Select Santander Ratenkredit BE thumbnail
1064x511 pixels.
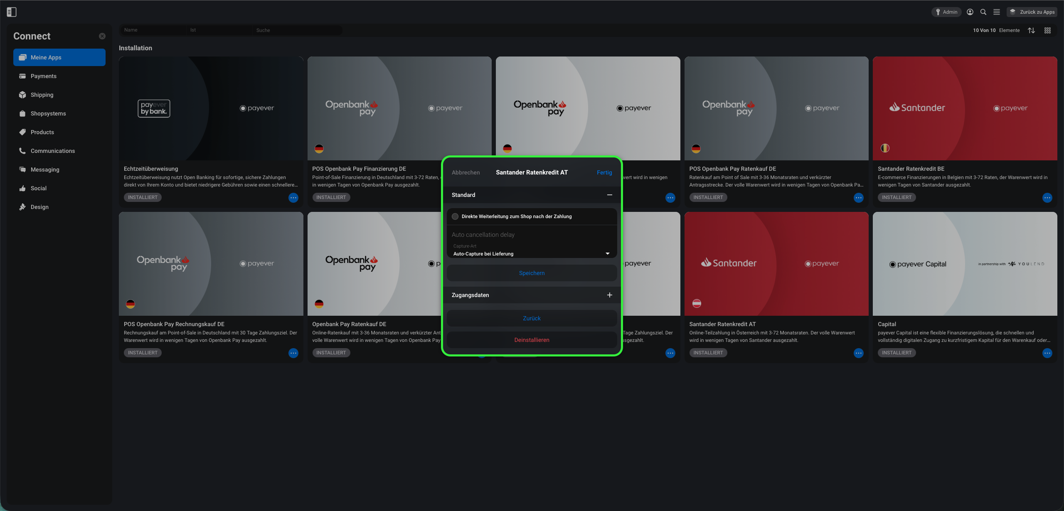(965, 108)
